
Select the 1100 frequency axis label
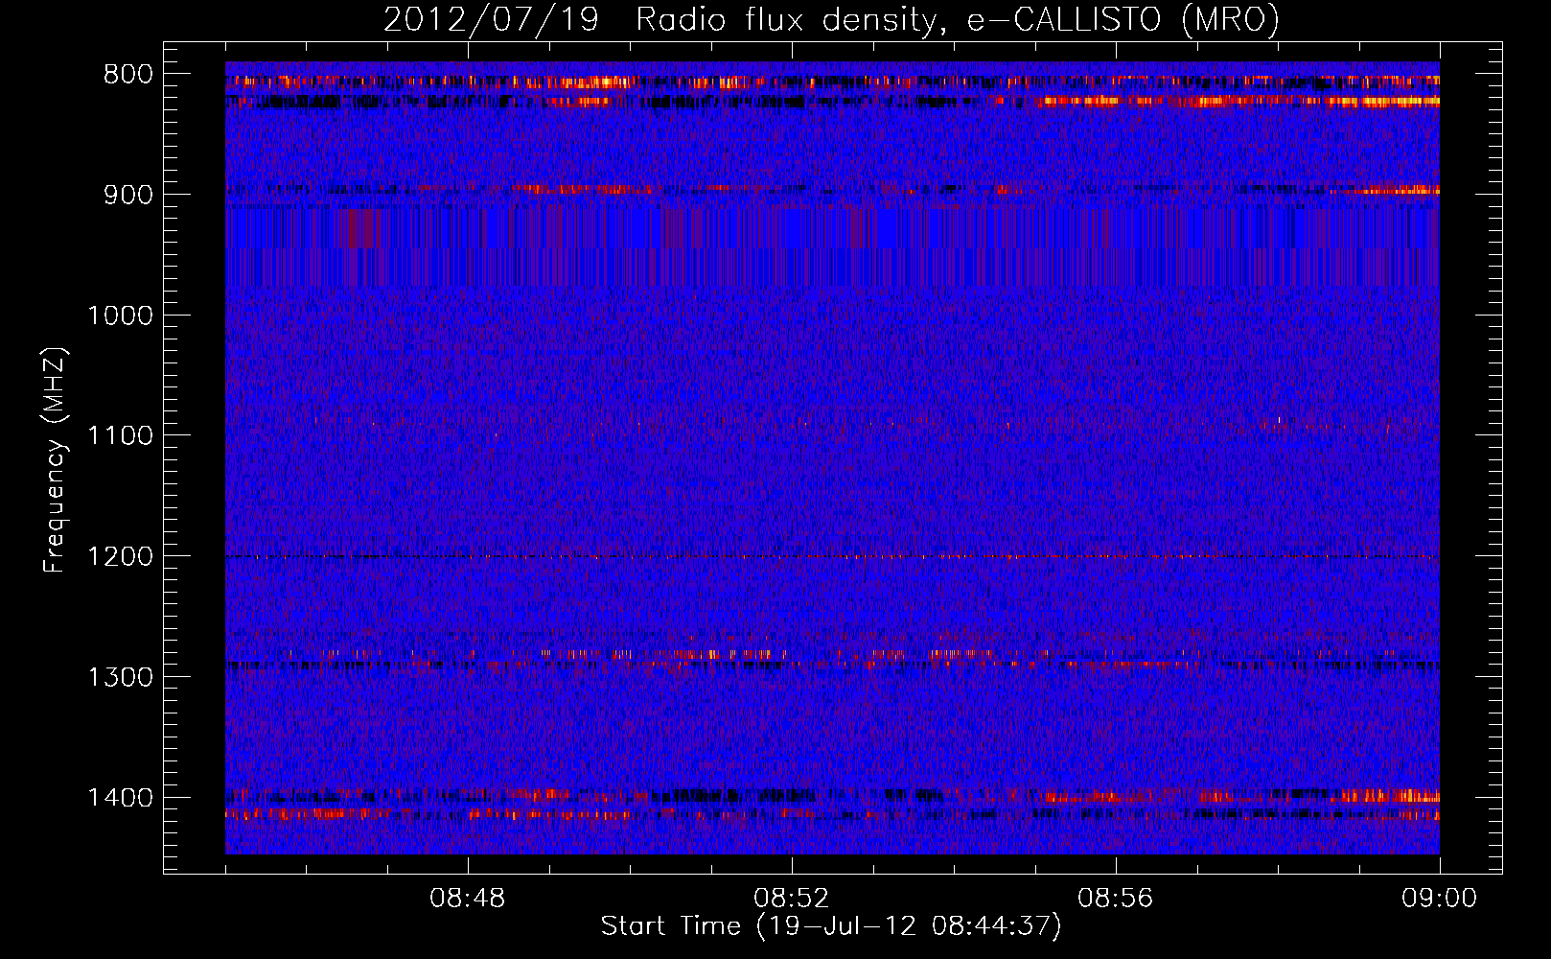pyautogui.click(x=120, y=436)
